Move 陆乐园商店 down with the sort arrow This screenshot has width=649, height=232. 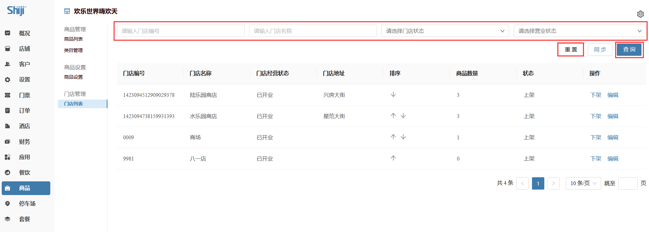393,94
